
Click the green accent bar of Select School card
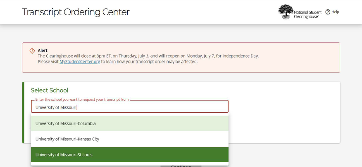tap(23, 112)
